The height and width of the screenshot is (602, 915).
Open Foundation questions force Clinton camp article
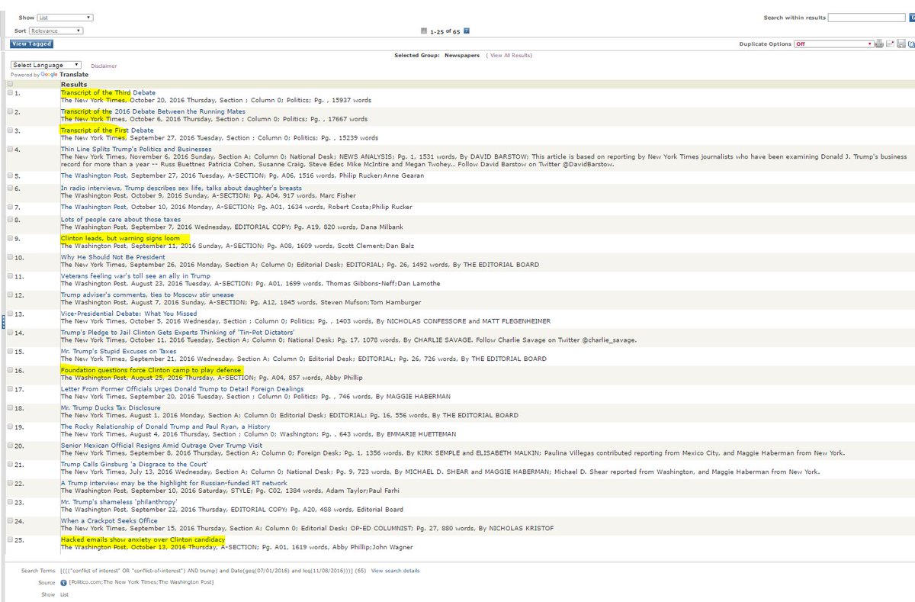point(151,370)
